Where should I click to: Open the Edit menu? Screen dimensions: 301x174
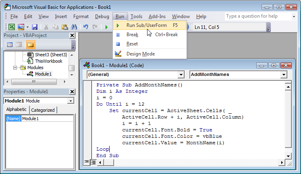click(28, 16)
